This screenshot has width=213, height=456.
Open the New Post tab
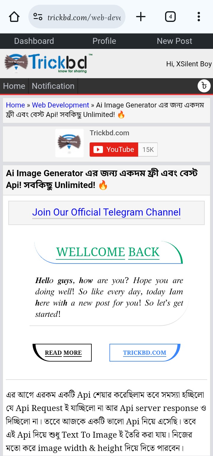pos(175,41)
